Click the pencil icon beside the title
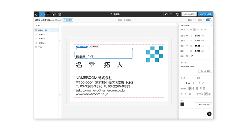 tap(111, 14)
